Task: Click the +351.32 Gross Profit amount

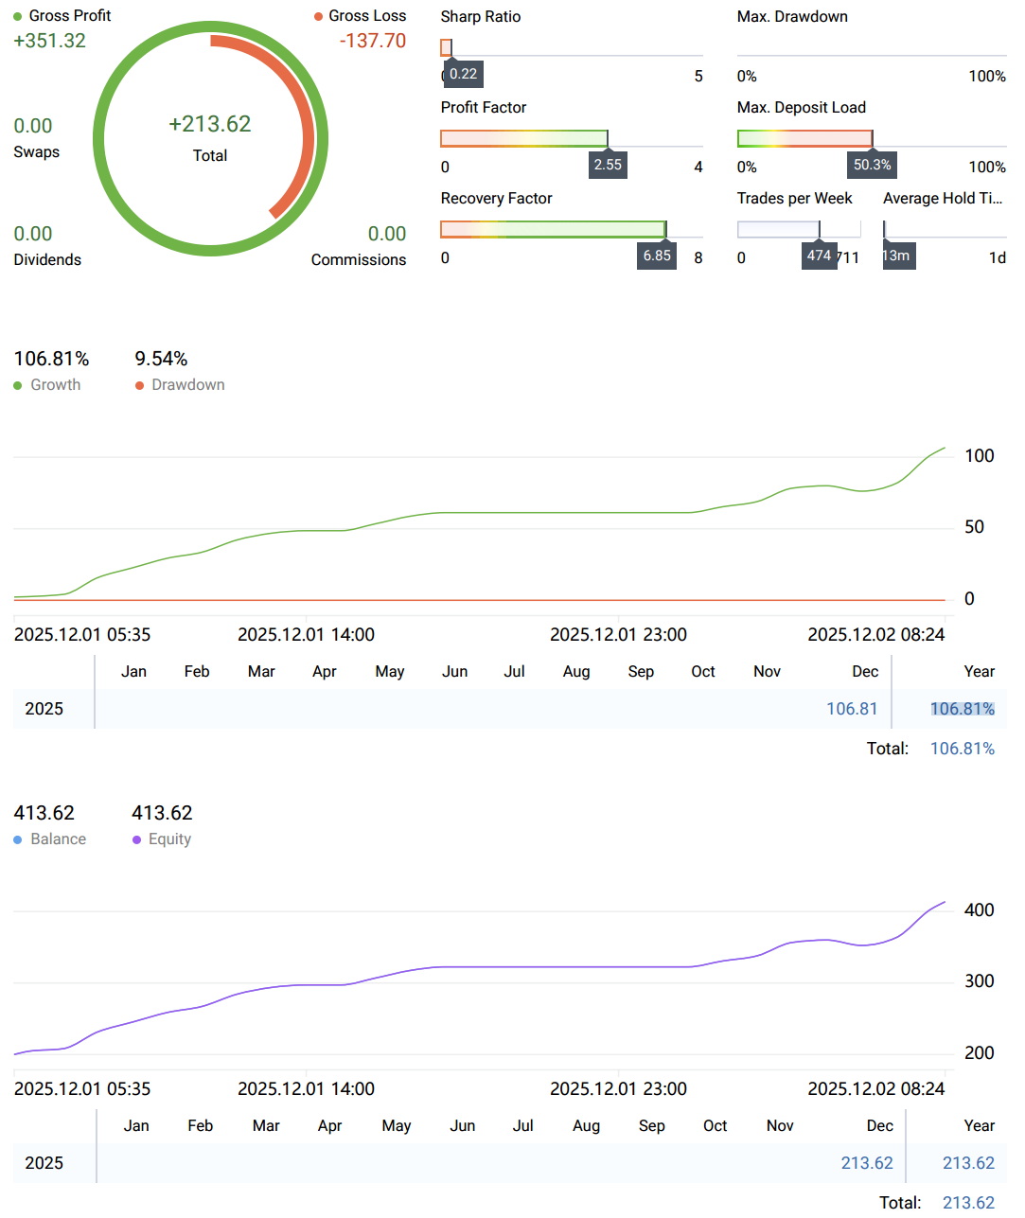Action: point(49,41)
